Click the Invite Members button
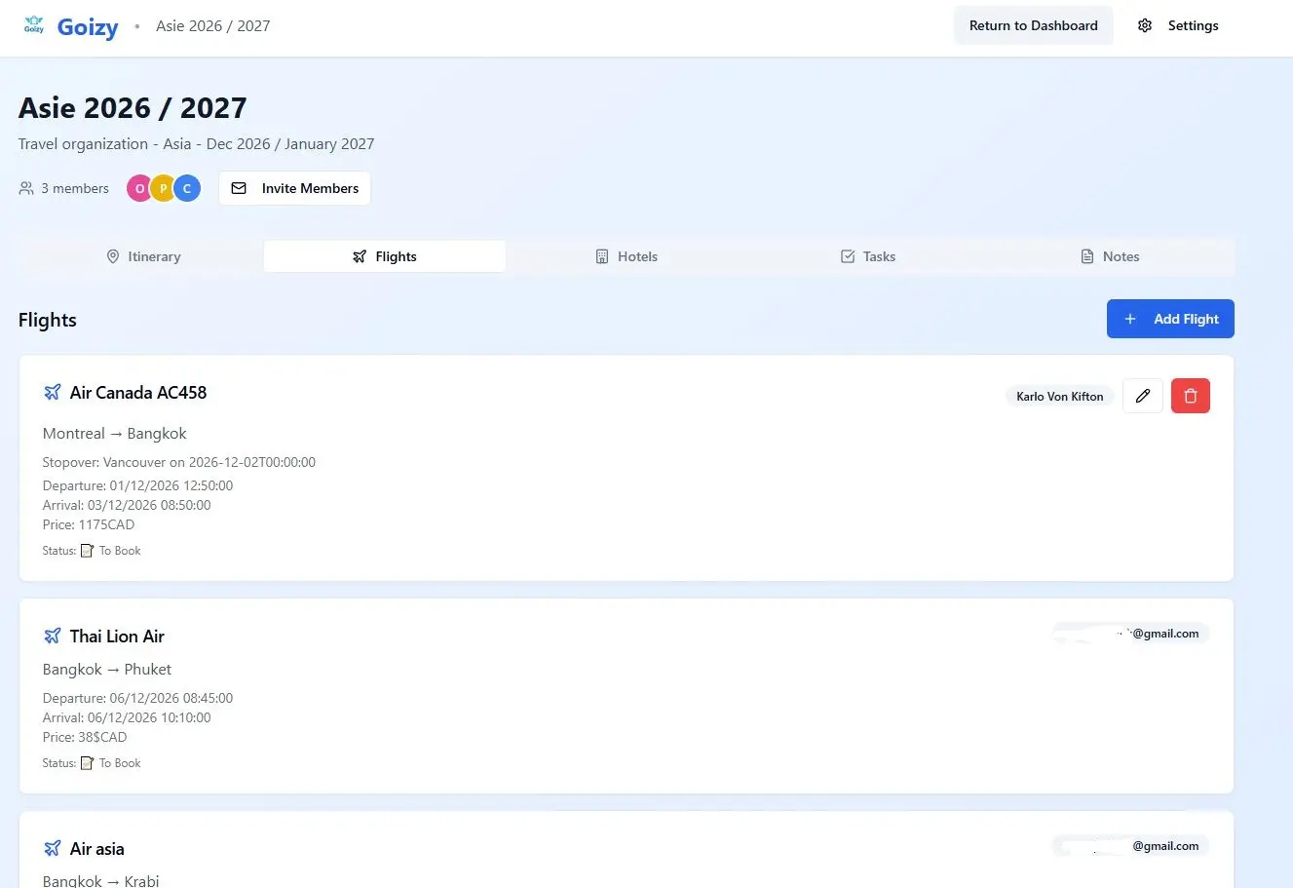The width and height of the screenshot is (1293, 888). coord(294,188)
